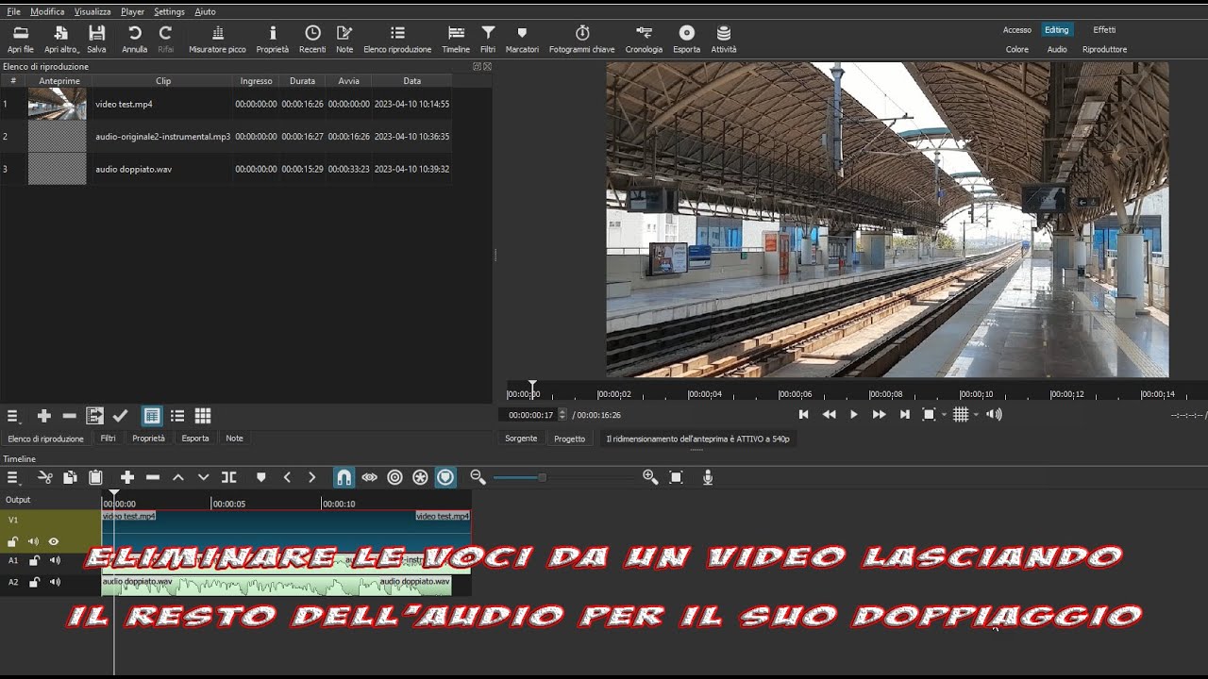Cut clip with timeline scissors icon
Viewport: 1208px width, 679px height.
click(x=44, y=478)
